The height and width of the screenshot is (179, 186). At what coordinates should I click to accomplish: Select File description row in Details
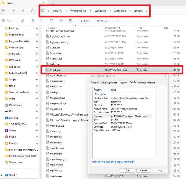pos(123,98)
